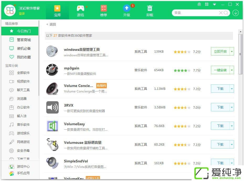Image resolution: width=244 pixels, height=181 pixels.
Task: Click the mp3gain gauge app icon
Action: tap(52, 70)
